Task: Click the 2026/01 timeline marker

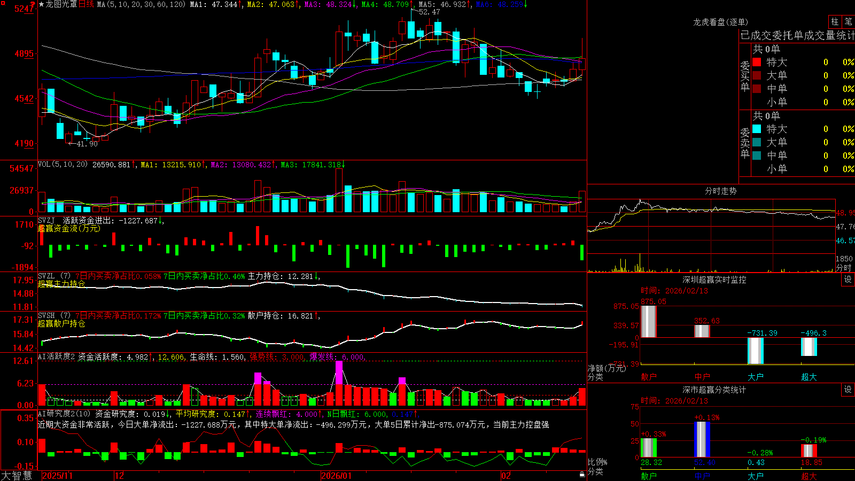Action: [x=337, y=476]
